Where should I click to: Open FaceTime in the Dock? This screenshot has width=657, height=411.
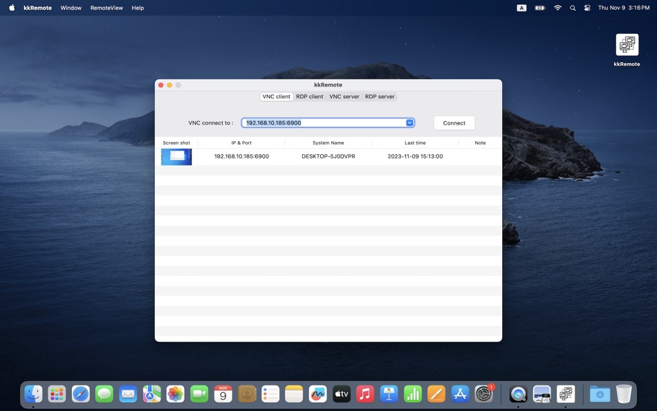(x=199, y=394)
